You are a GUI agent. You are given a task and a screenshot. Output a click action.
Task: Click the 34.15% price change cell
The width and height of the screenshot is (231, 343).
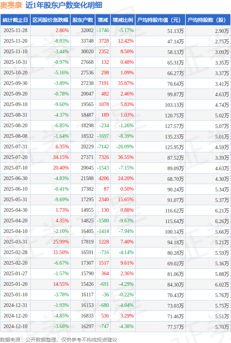pyautogui.click(x=61, y=157)
